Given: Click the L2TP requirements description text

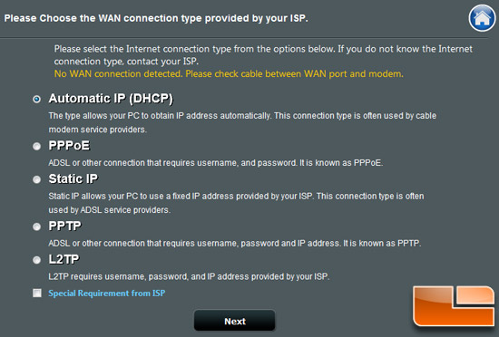Looking at the screenshot, I should (189, 276).
